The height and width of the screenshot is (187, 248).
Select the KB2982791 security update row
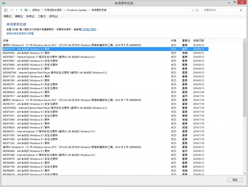click(105, 84)
